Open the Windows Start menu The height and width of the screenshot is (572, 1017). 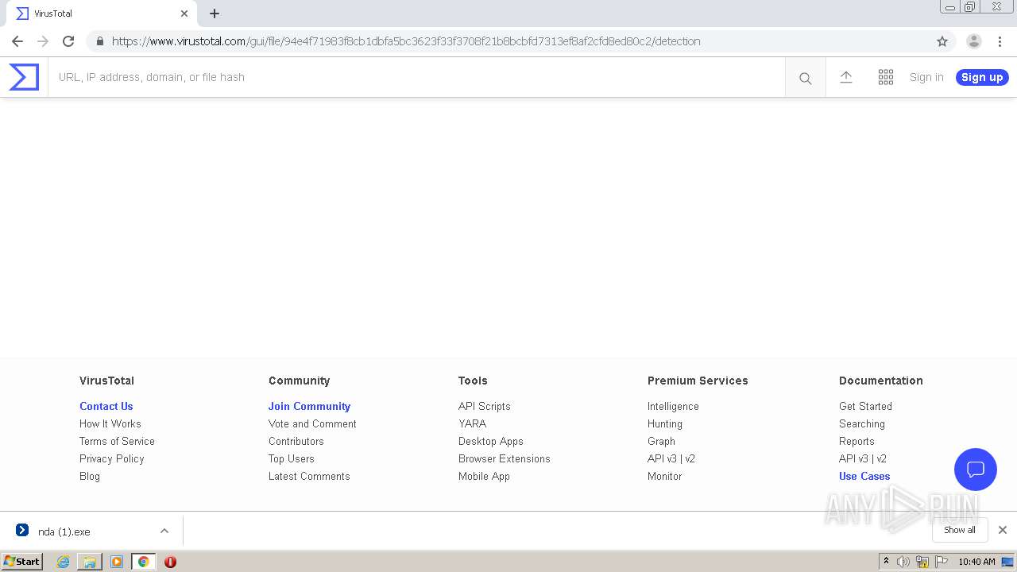coord(22,562)
